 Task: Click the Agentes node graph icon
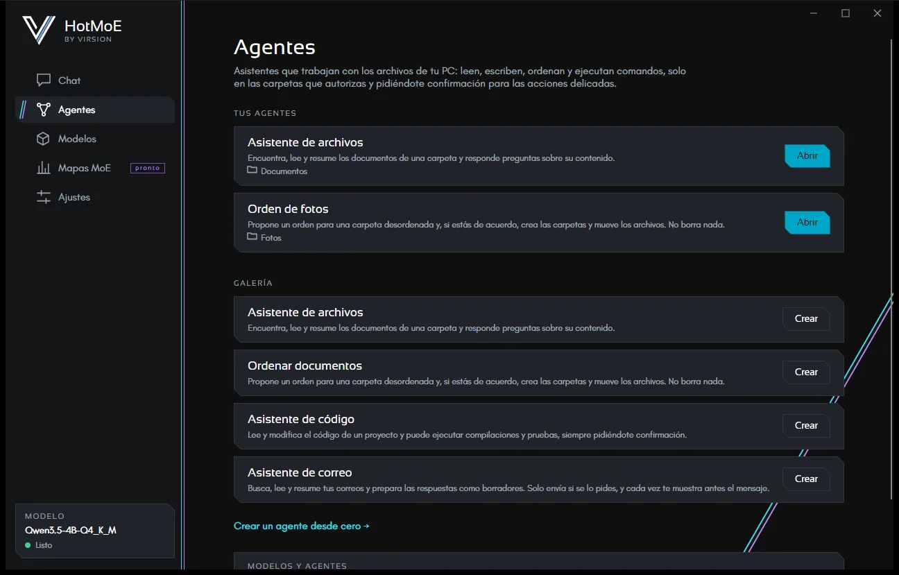[44, 110]
